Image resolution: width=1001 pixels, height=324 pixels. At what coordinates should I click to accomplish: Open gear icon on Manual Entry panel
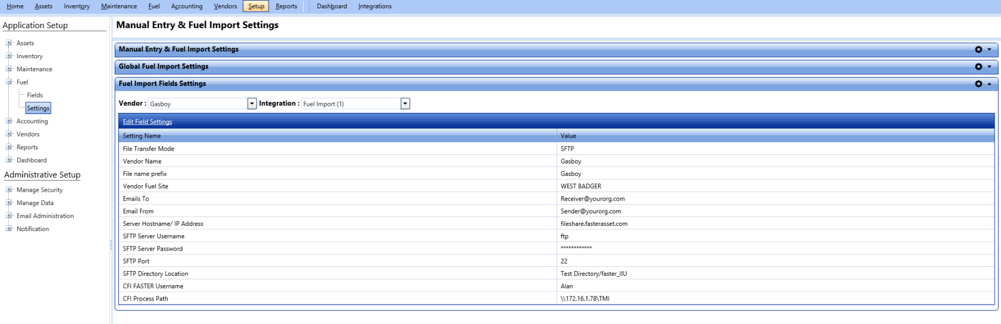(978, 49)
